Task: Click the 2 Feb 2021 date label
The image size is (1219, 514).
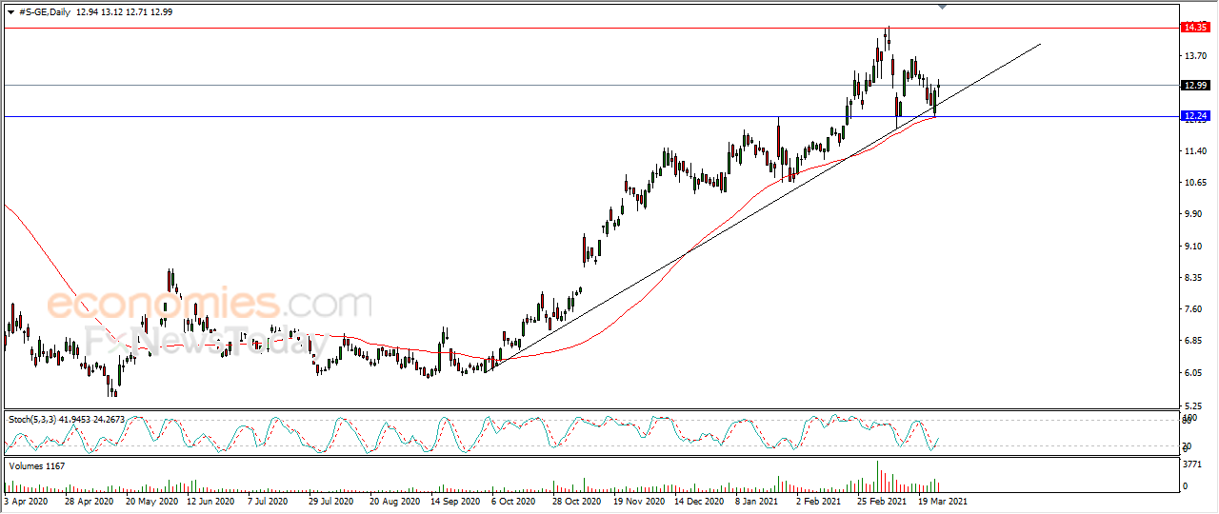Action: [818, 500]
